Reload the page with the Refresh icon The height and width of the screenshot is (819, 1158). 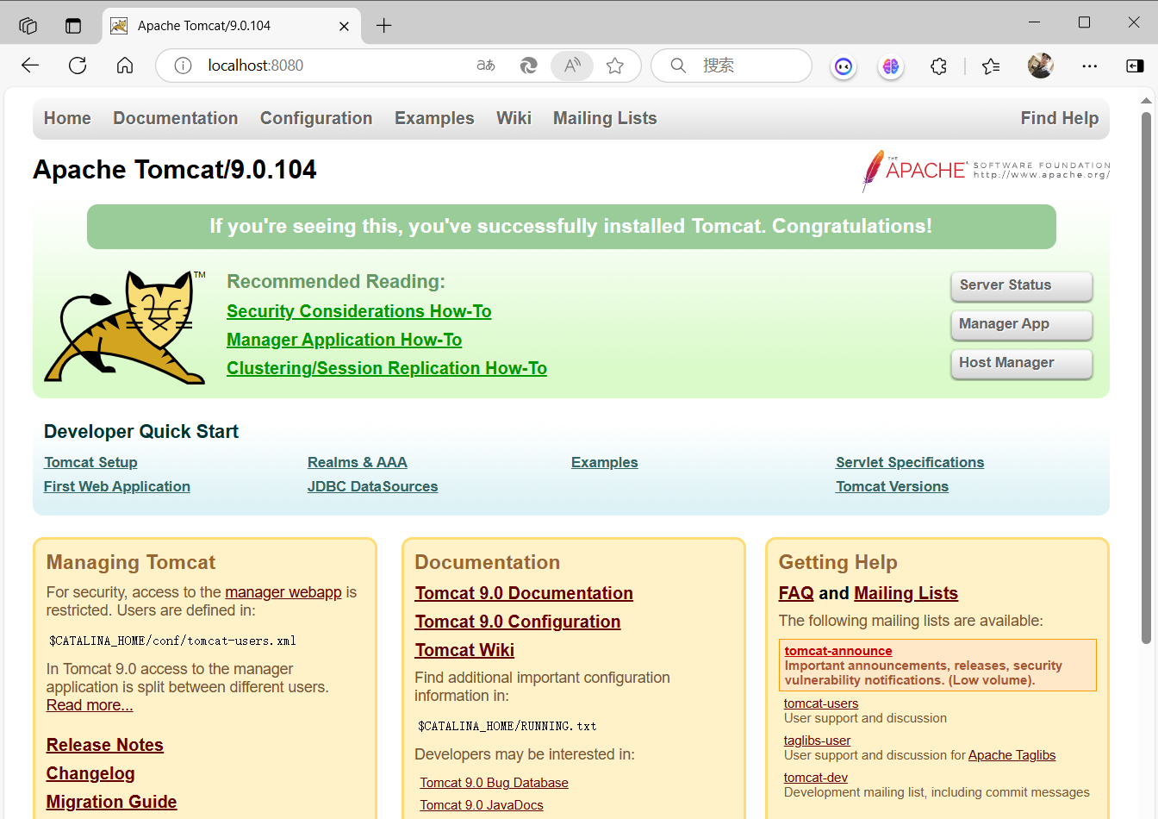(x=78, y=66)
